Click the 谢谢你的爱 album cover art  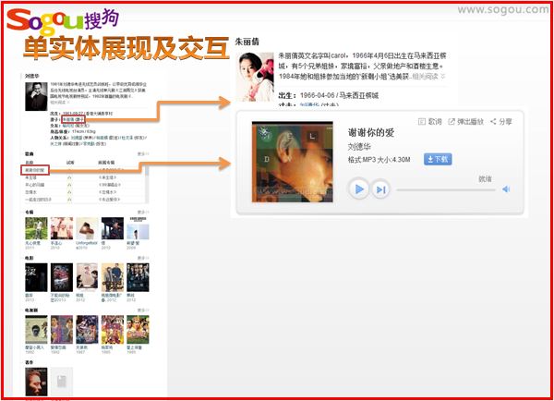292,162
